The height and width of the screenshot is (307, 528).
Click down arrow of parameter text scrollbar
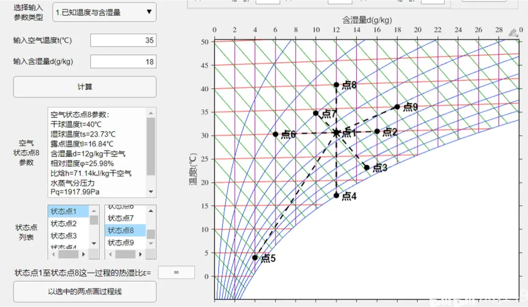tap(151, 192)
